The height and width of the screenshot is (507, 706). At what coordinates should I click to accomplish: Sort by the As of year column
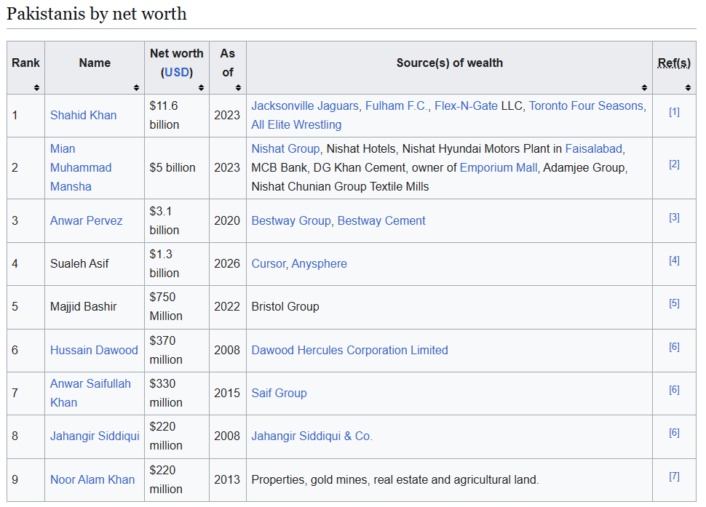point(238,87)
